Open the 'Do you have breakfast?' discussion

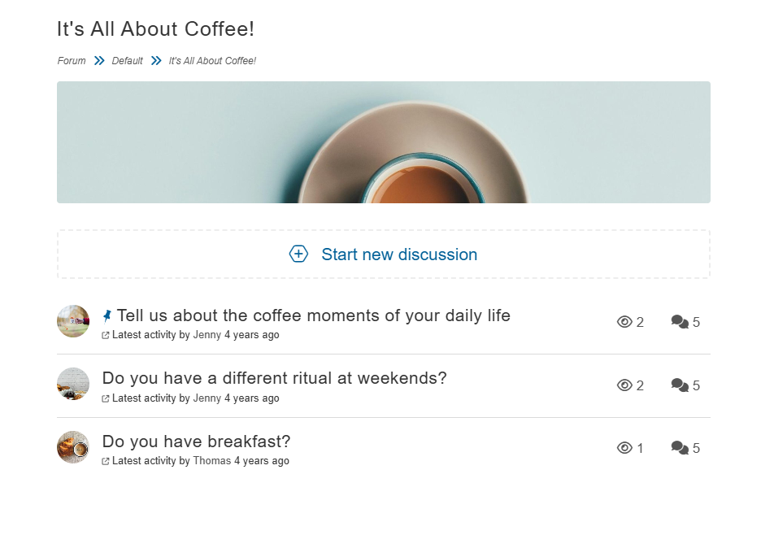(x=196, y=441)
